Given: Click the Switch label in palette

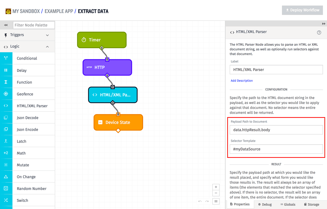Looking at the screenshot, I should coord(22,200).
